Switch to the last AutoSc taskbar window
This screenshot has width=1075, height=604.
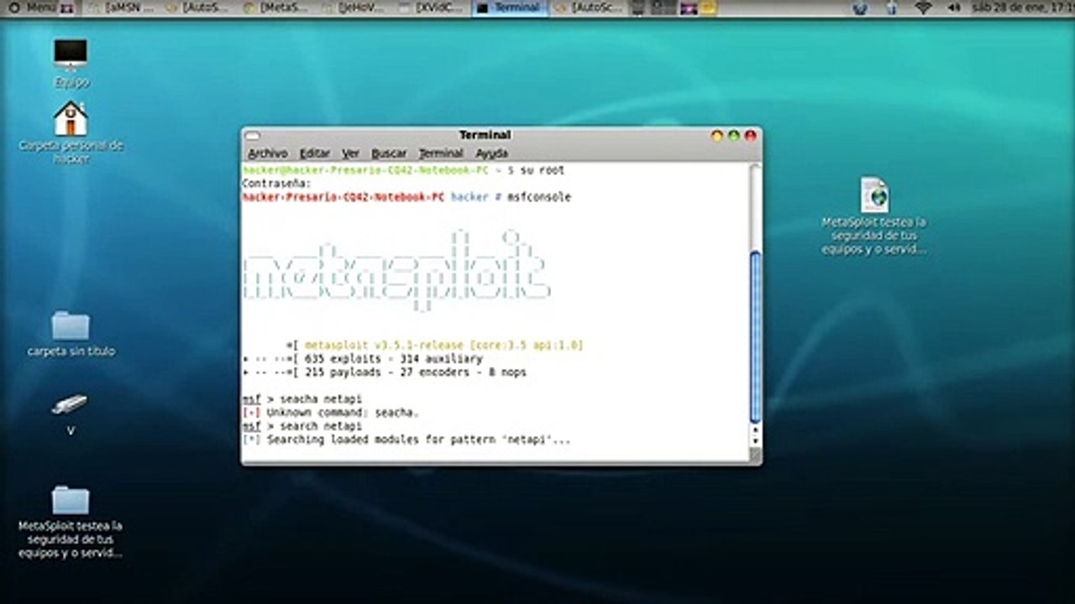pyautogui.click(x=587, y=8)
